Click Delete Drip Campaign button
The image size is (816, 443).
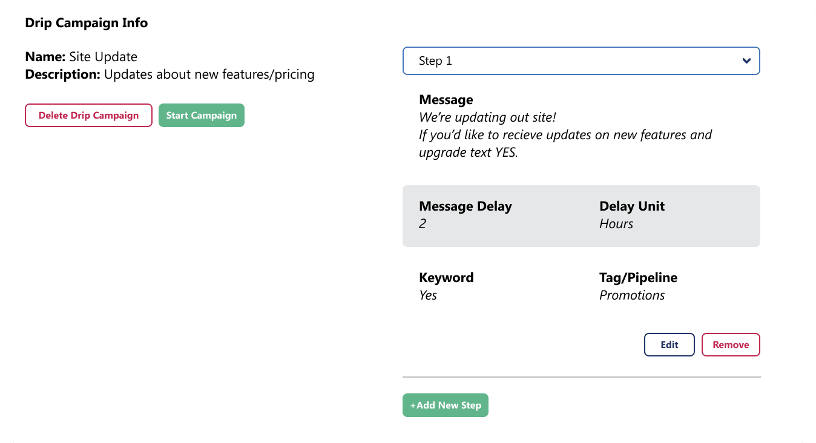coord(88,115)
